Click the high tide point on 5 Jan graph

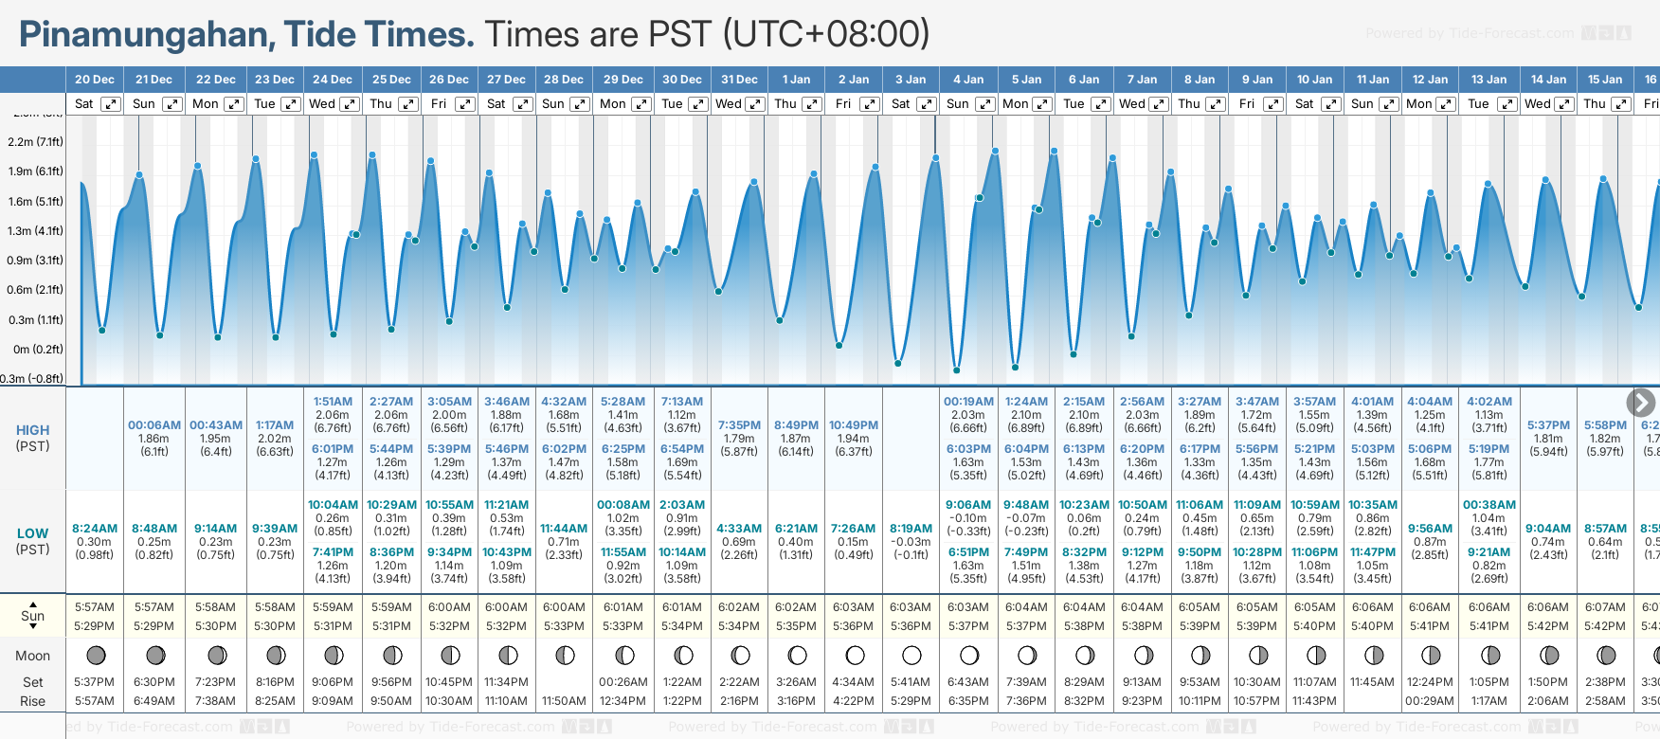coord(995,151)
